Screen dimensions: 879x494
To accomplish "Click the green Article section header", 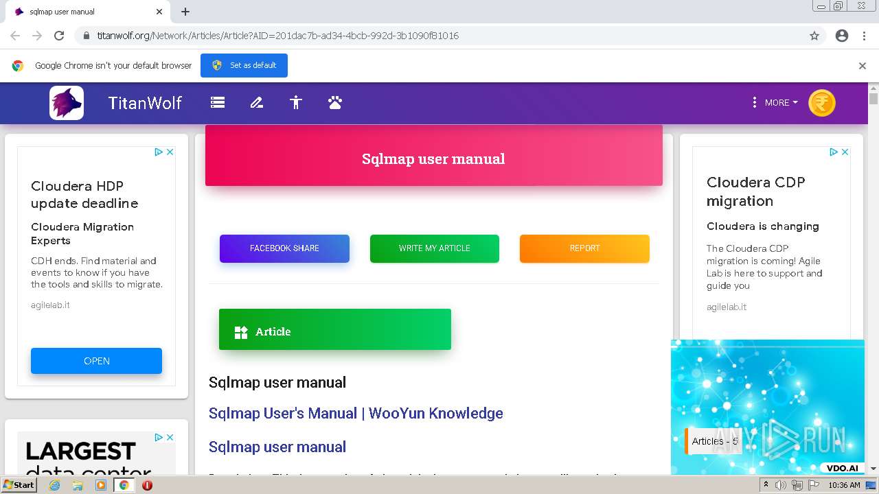I will click(x=335, y=329).
